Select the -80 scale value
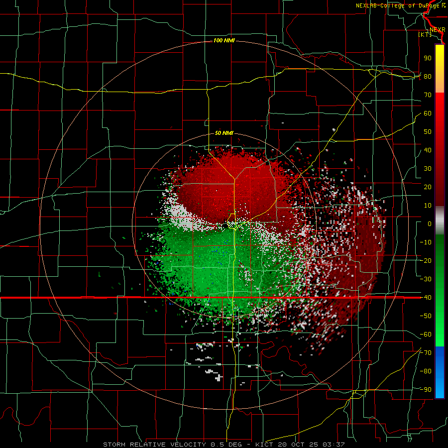Viewport: 448px width, 448px height. 426,371
